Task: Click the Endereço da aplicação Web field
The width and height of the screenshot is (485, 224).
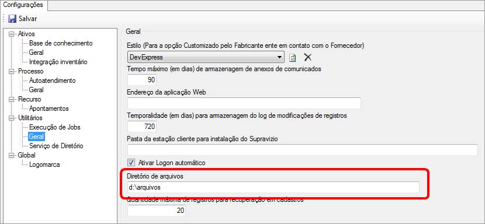Action: pos(244,103)
